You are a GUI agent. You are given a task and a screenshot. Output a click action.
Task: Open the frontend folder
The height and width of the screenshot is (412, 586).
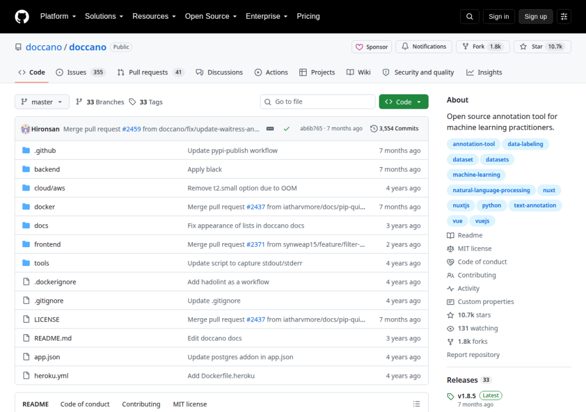click(47, 244)
